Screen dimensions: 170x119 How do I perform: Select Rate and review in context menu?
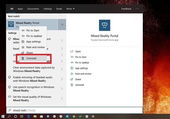(33, 47)
